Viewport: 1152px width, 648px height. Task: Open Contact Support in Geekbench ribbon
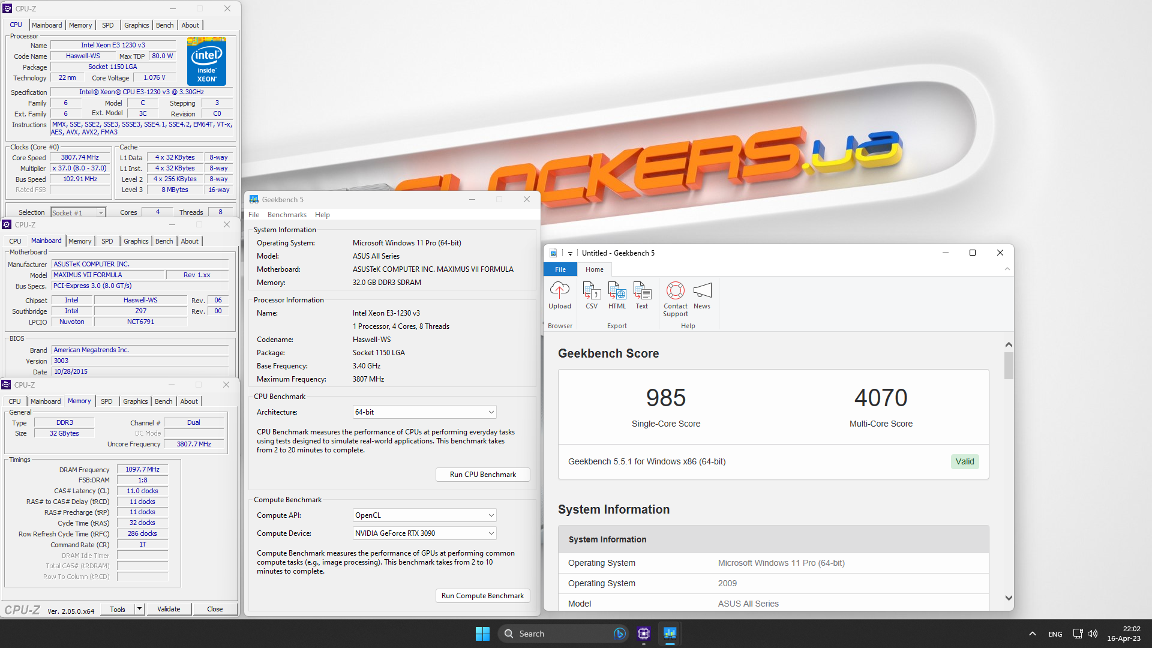point(676,299)
